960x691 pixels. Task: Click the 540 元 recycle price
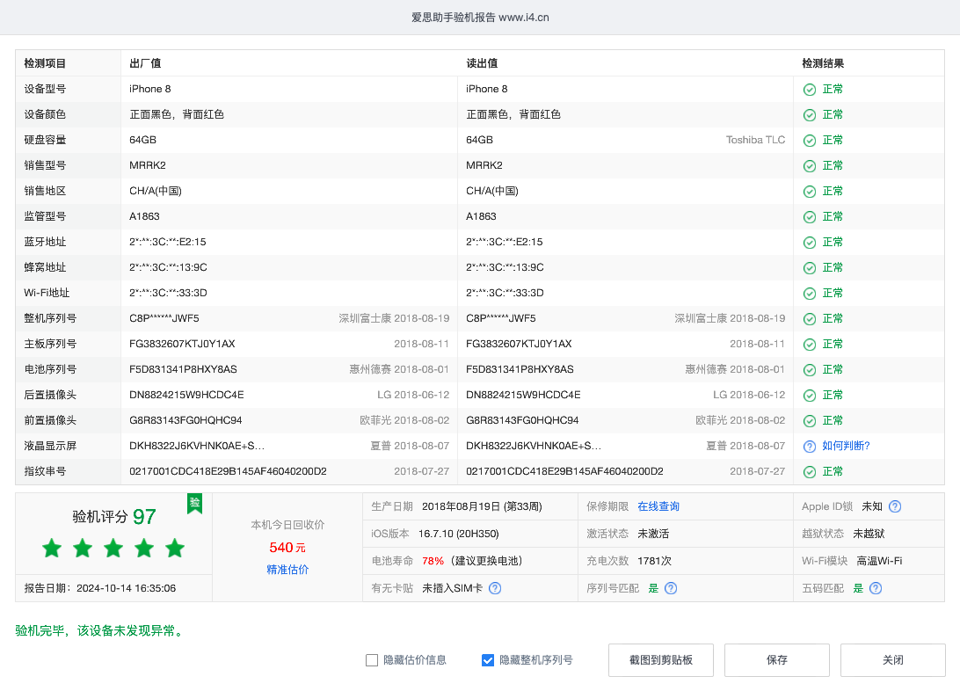pyautogui.click(x=287, y=548)
